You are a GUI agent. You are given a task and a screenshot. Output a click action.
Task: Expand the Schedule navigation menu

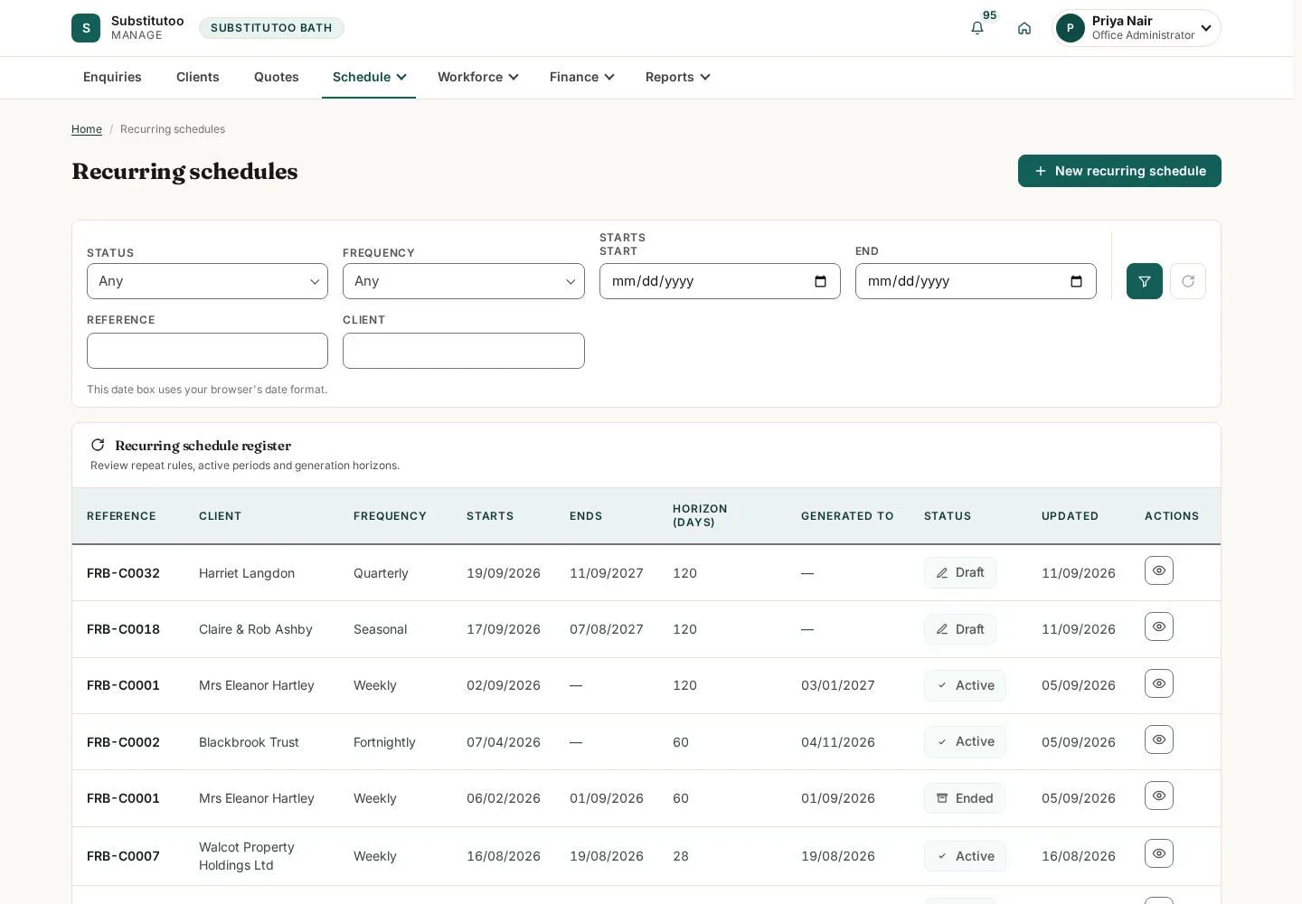[369, 77]
